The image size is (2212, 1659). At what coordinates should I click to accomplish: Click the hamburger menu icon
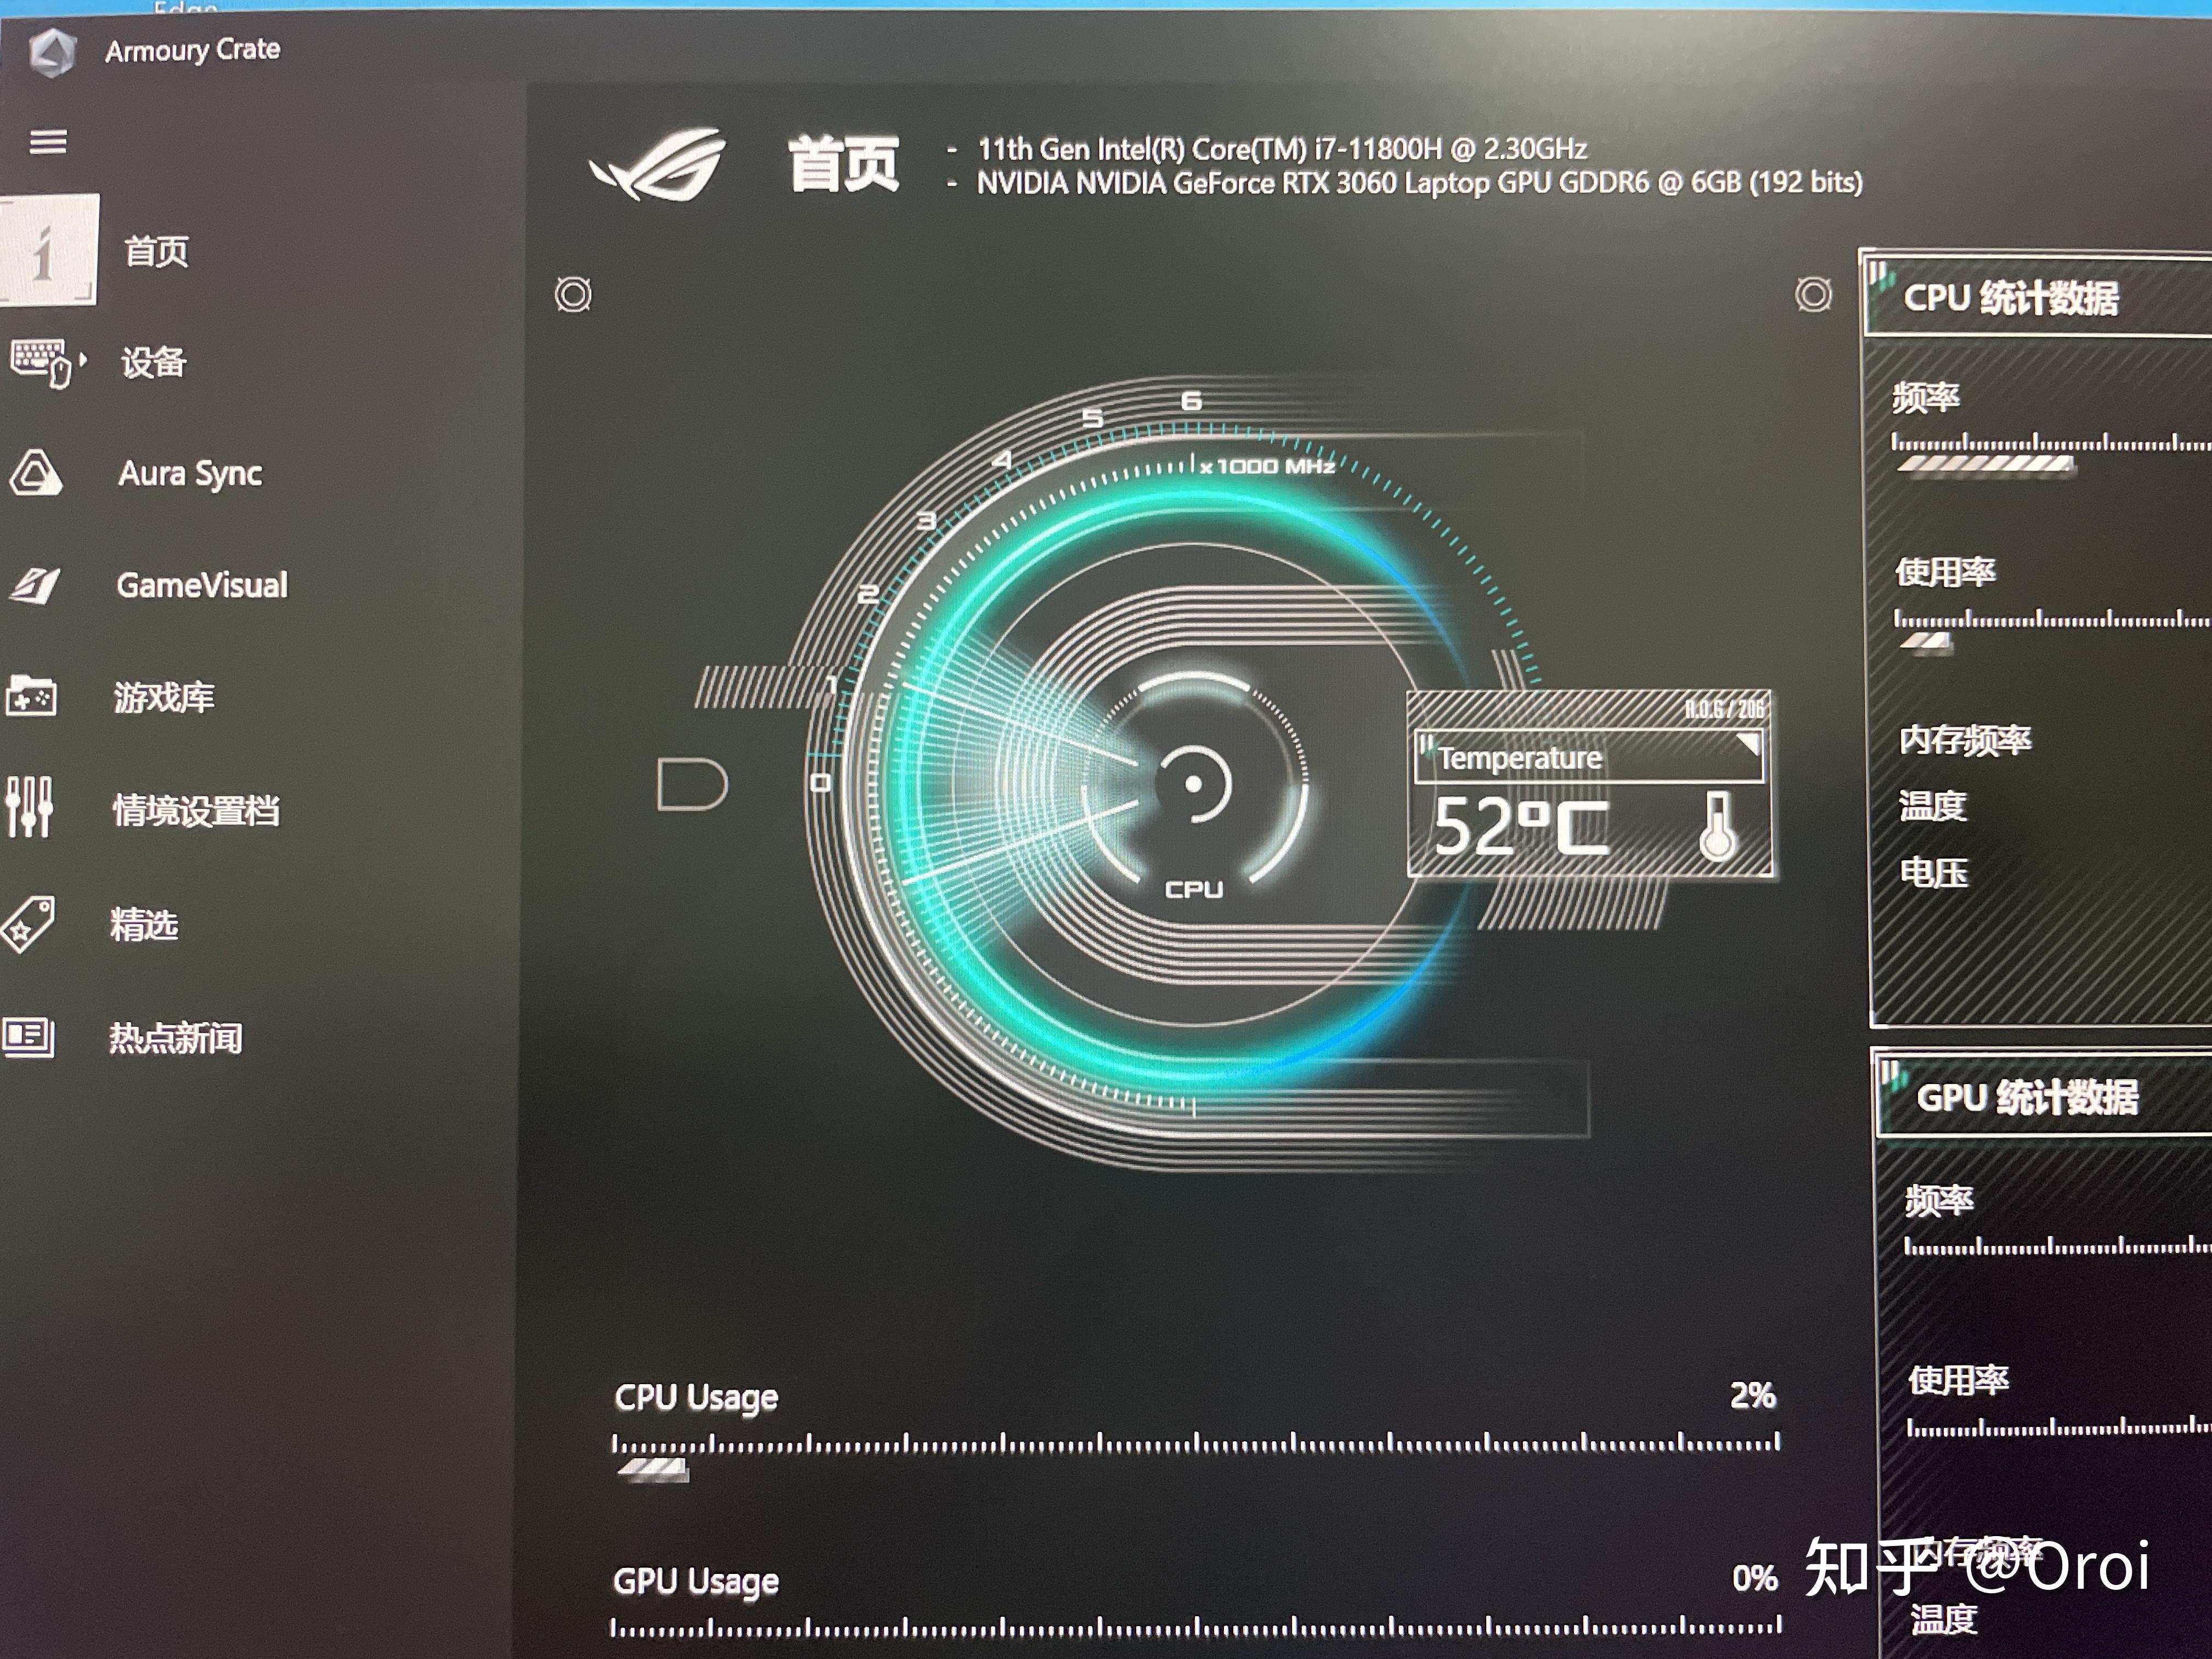pyautogui.click(x=47, y=142)
